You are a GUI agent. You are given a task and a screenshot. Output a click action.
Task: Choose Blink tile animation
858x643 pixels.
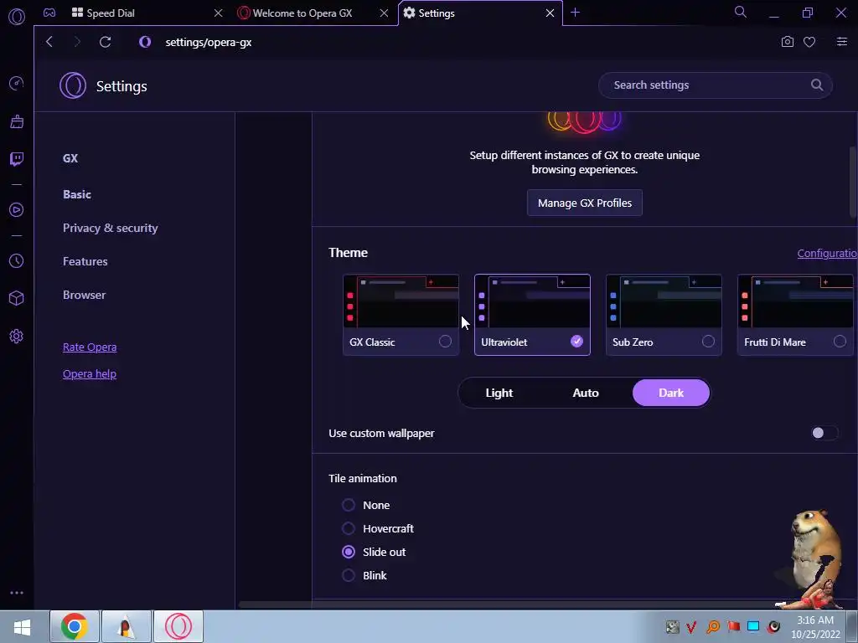pos(349,575)
